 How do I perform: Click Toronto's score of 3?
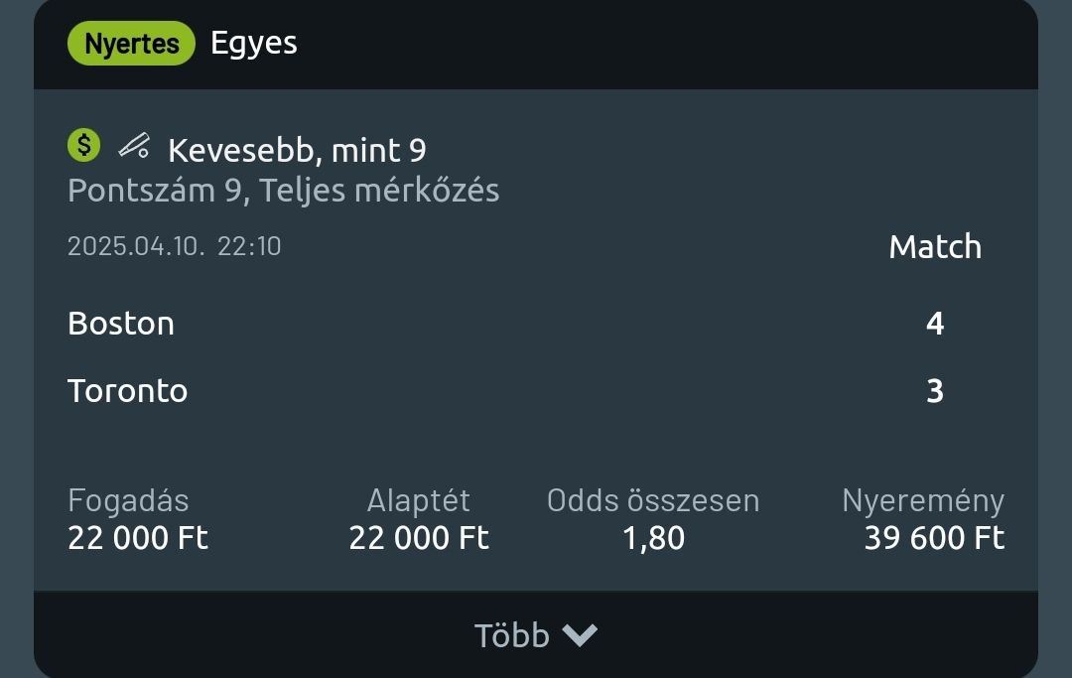coord(935,391)
